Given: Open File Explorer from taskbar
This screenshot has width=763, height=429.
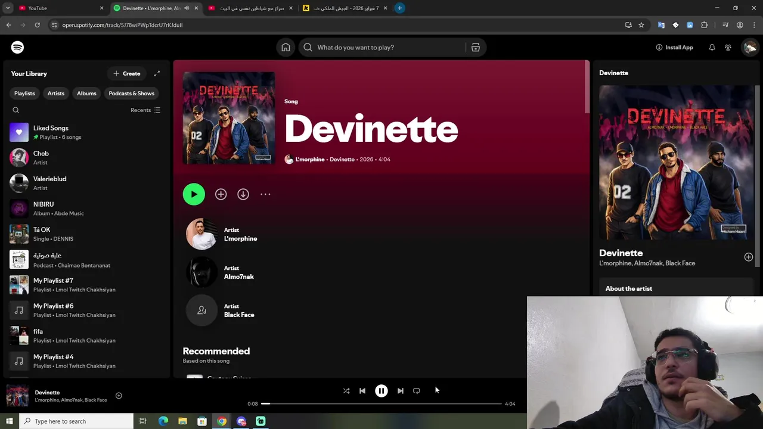Looking at the screenshot, I should pos(182,421).
